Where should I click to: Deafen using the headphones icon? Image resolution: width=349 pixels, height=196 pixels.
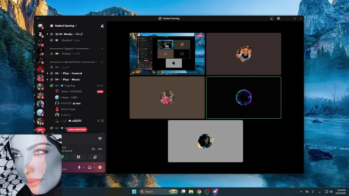click(89, 167)
